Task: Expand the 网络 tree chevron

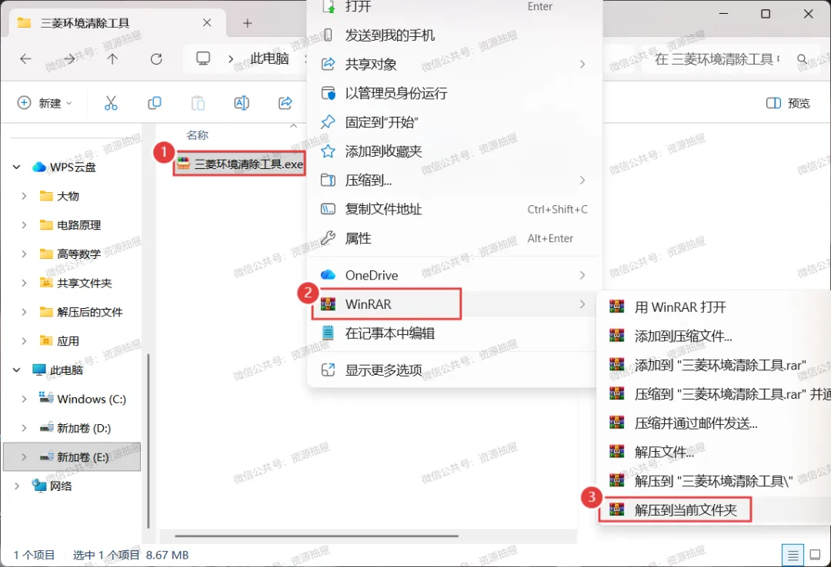Action: pos(16,486)
